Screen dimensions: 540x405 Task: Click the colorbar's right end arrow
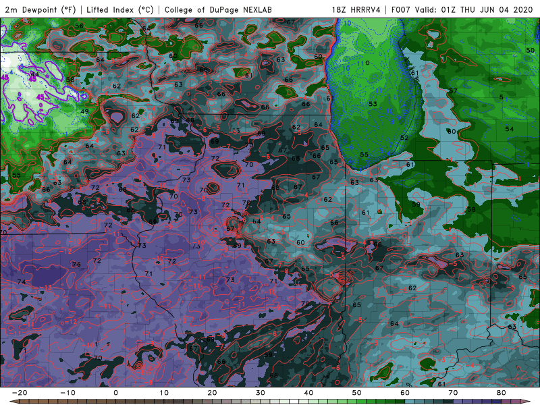coord(526,402)
